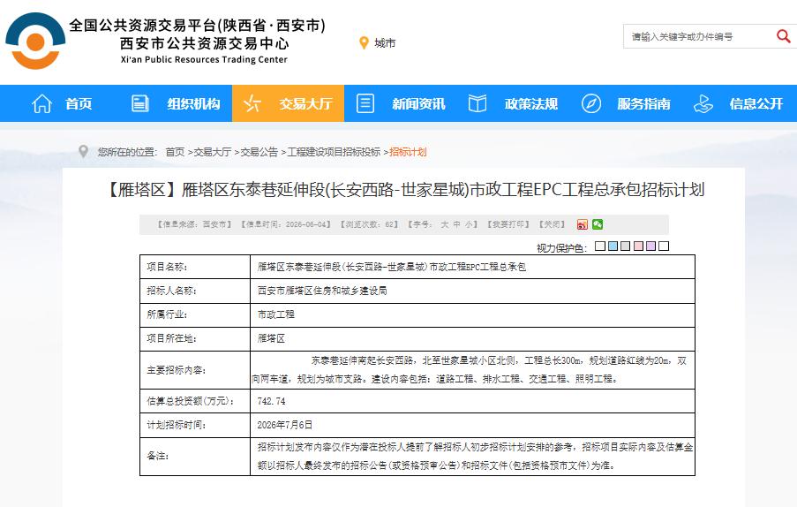
Task: Click the page title 雁塔区东泰巷延伸段 heading
Action: pyautogui.click(x=404, y=190)
